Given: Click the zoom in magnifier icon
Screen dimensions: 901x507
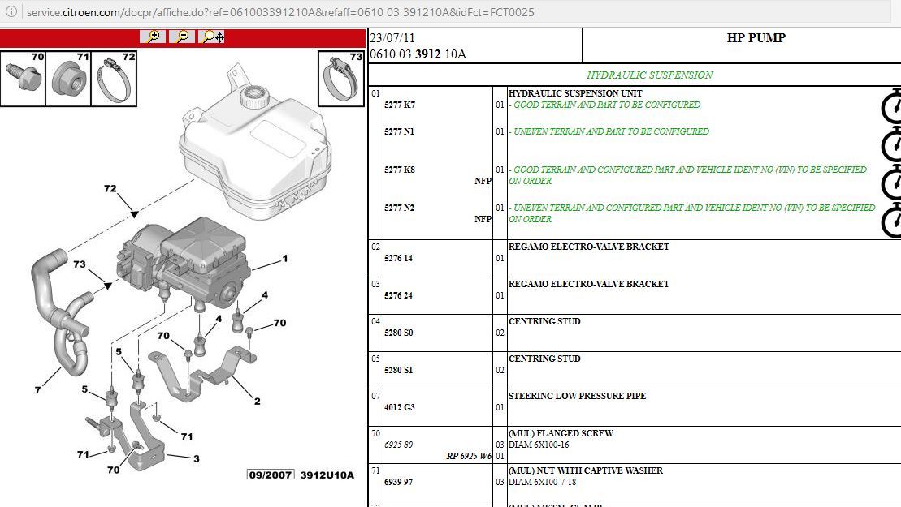Looking at the screenshot, I should 153,37.
